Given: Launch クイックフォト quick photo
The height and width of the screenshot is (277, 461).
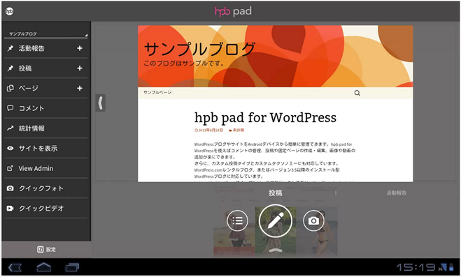Looking at the screenshot, I should point(46,188).
